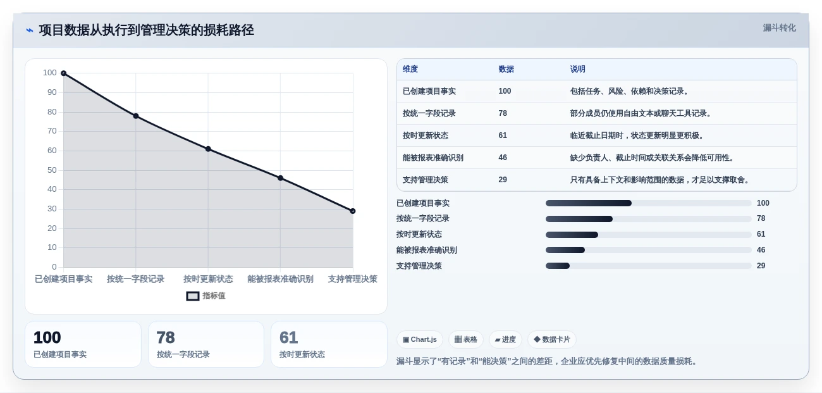Viewport: 822px width, 393px height.
Task: Select the Chart.js tag chip
Action: (x=420, y=339)
